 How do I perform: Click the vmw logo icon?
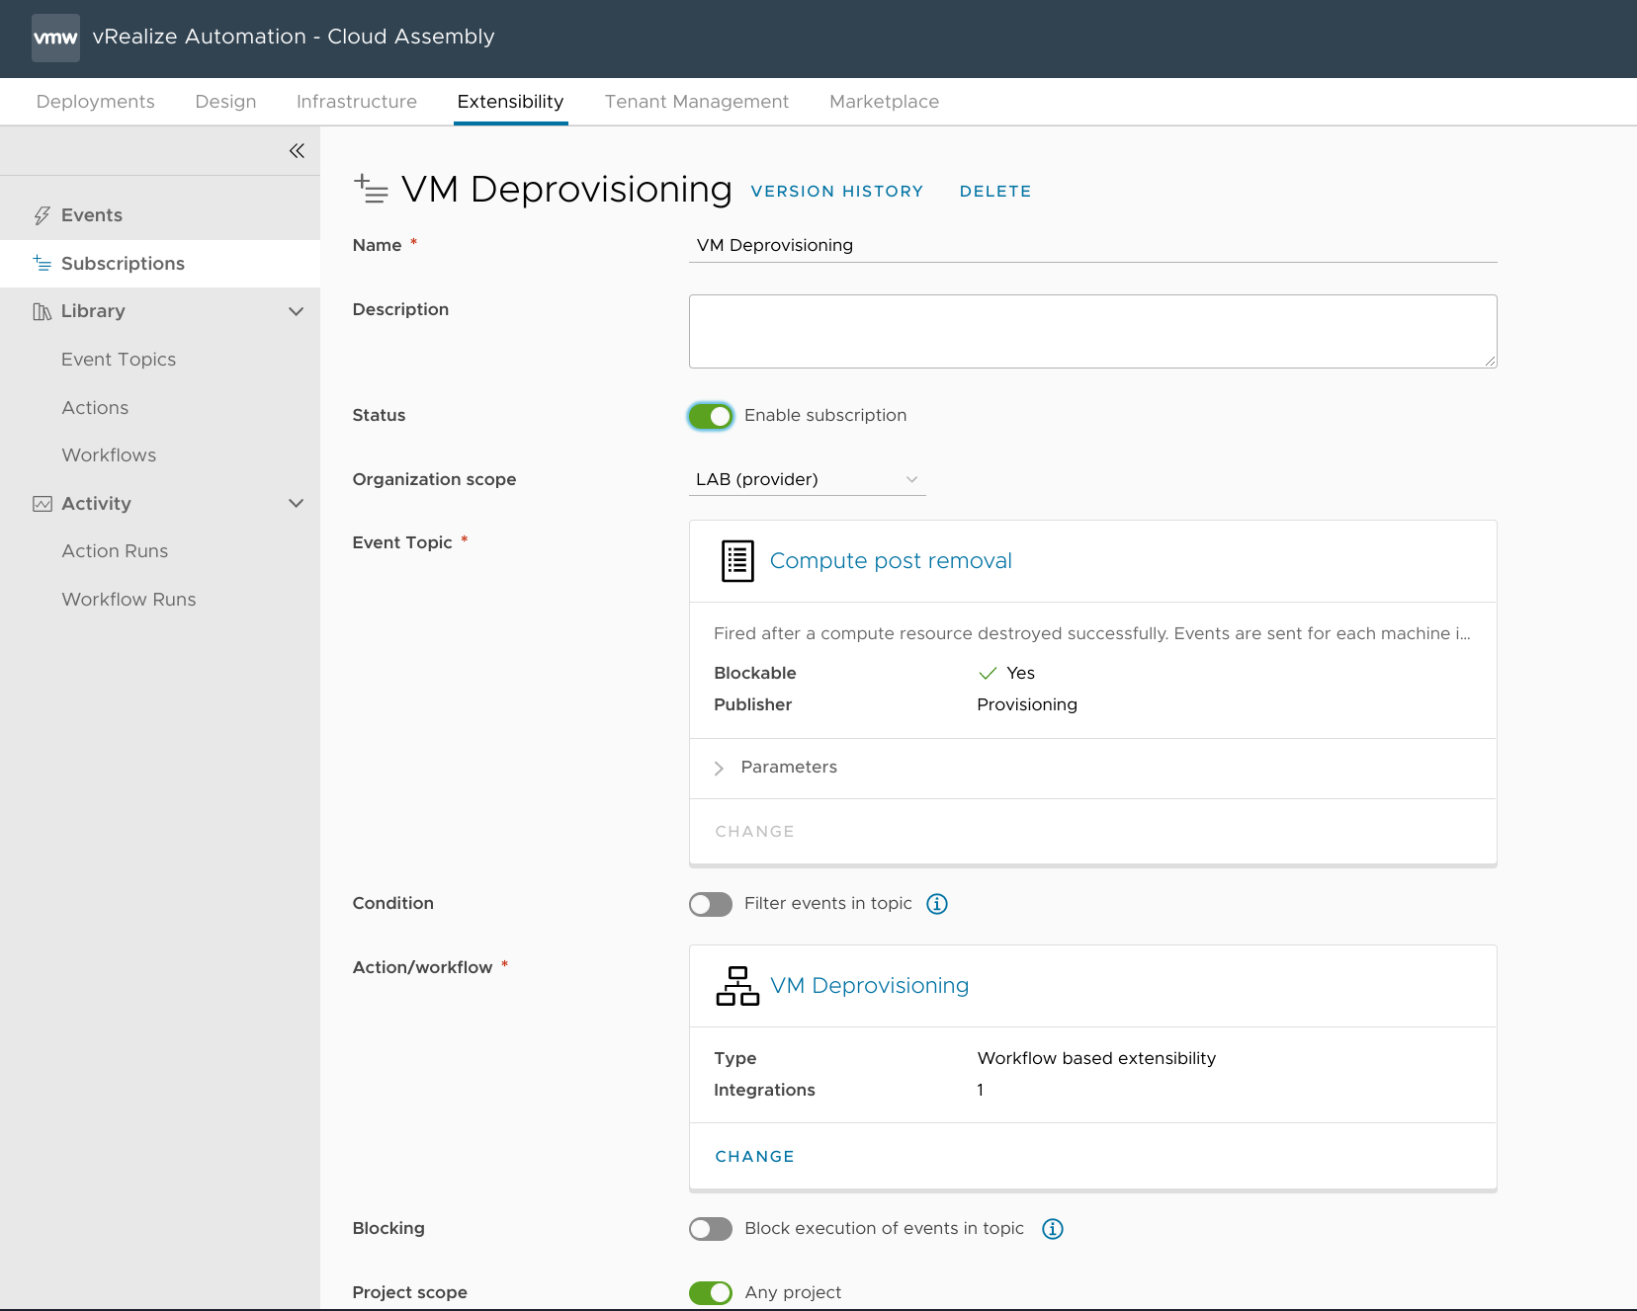pos(55,39)
